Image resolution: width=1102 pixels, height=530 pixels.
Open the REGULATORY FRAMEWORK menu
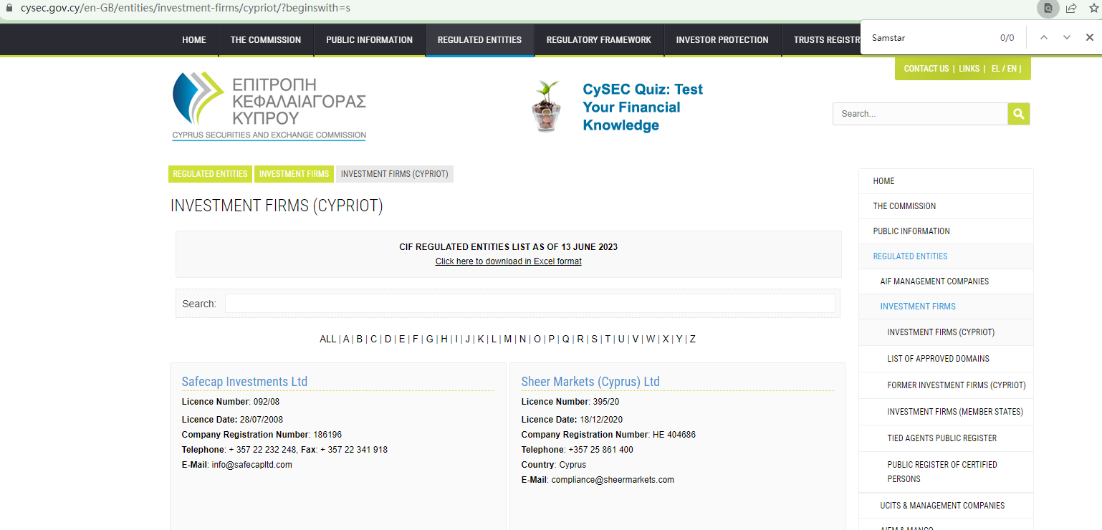pos(599,40)
